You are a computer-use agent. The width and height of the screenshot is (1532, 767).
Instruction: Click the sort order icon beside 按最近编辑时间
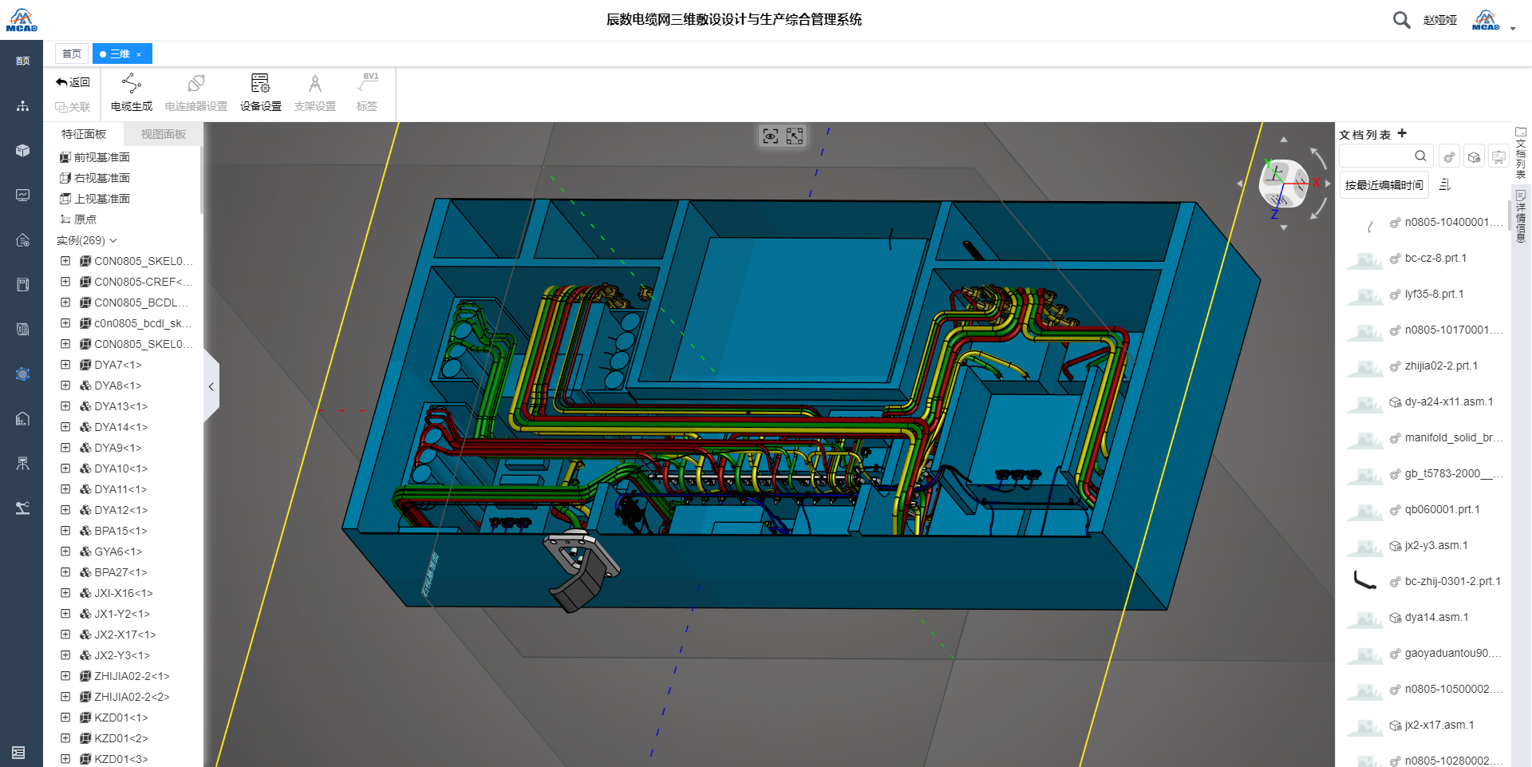point(1445,185)
